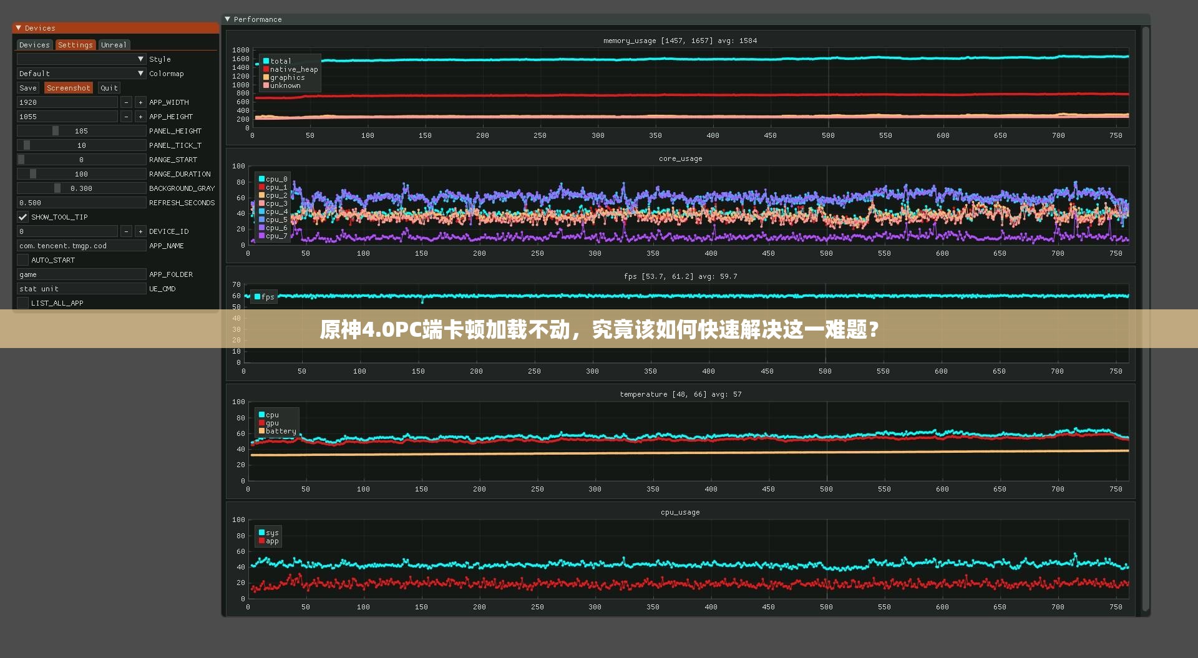
Task: Toggle app legend entry in cpu_usage chart
Action: (x=269, y=541)
